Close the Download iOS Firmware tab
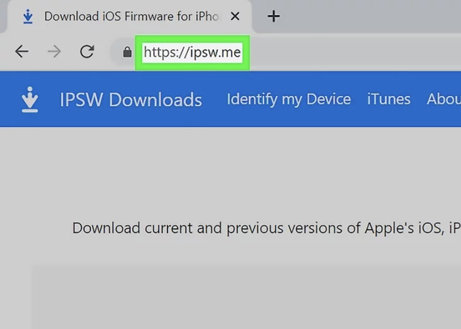The width and height of the screenshot is (461, 329). point(235,16)
